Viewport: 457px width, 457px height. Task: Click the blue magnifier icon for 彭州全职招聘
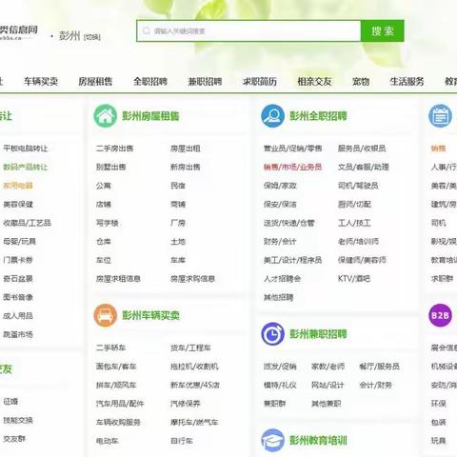coord(272,116)
